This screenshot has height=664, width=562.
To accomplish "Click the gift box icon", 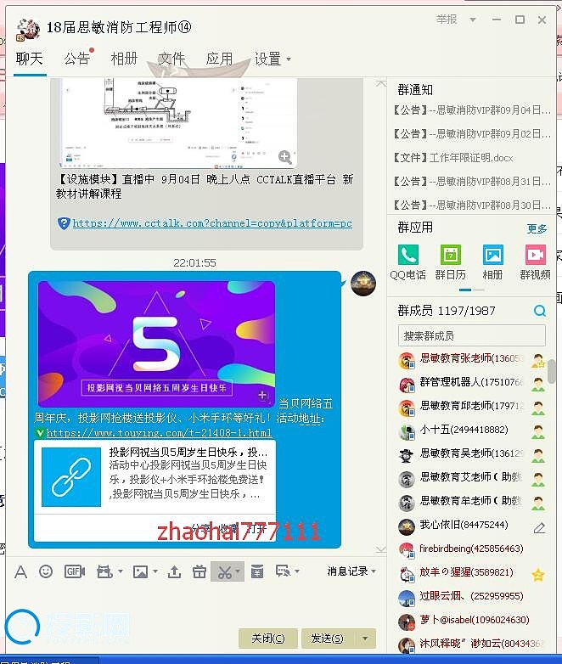I will click(x=199, y=571).
